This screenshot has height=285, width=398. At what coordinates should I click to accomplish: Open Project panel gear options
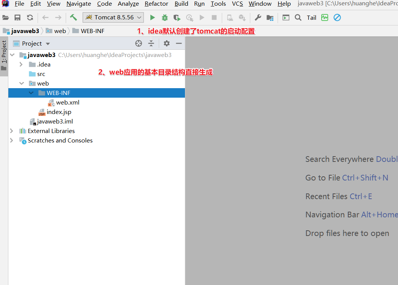click(x=166, y=43)
